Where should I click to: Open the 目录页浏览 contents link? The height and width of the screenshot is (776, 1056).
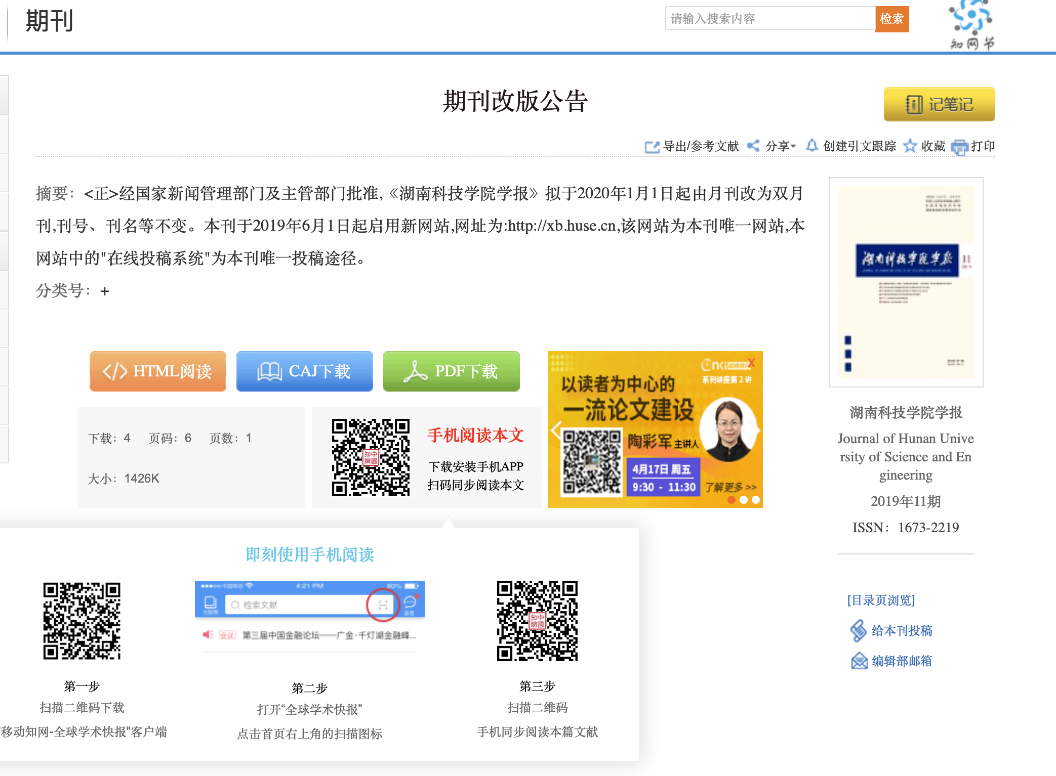(881, 600)
